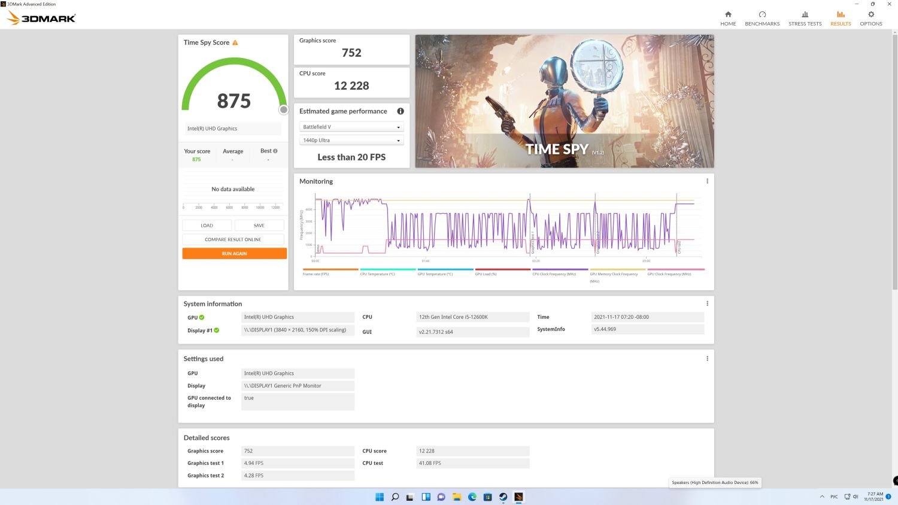Viewport: 898px width, 505px height.
Task: Open Task View on the taskbar
Action: coord(410,497)
